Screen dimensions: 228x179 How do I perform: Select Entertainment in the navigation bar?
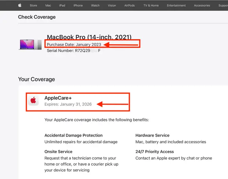pos(176,5)
